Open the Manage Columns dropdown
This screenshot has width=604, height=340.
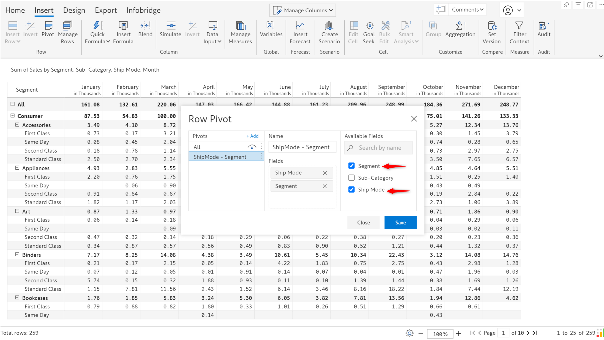pos(303,10)
